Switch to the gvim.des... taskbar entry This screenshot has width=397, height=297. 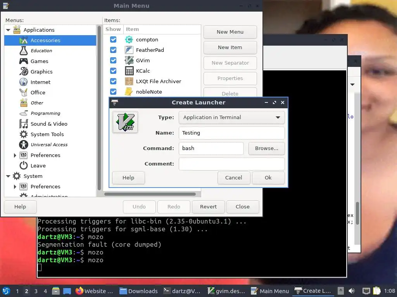(x=226, y=291)
